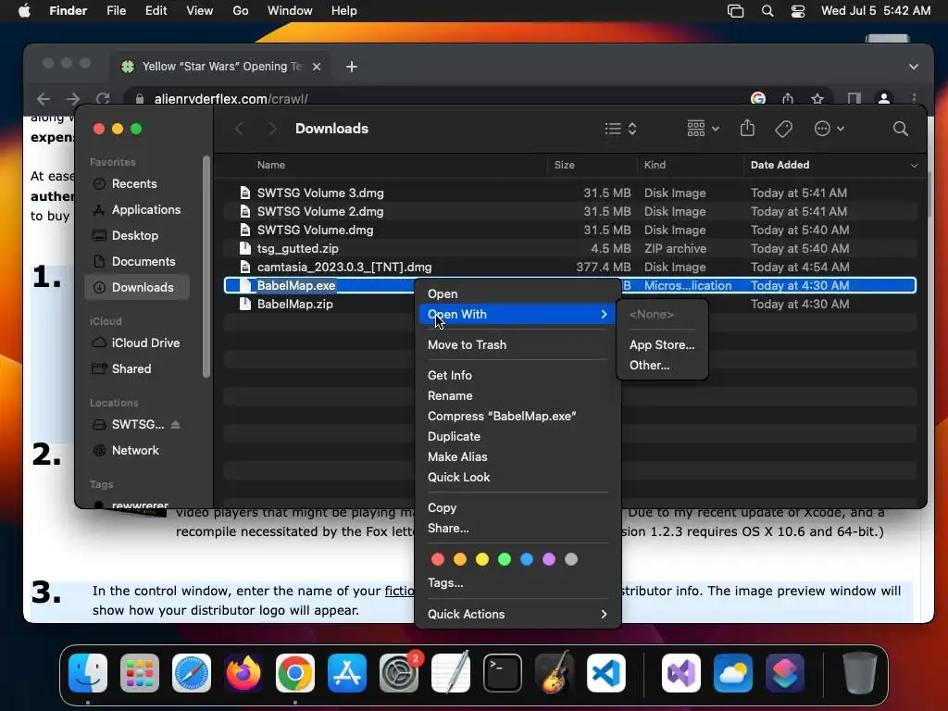
Task: Open Finder list view switcher dropdown
Action: (x=621, y=128)
